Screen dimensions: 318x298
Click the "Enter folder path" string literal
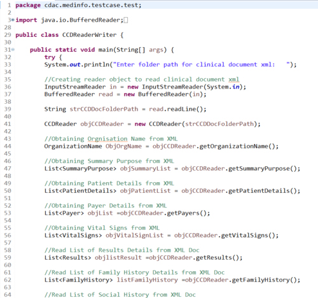pos(202,64)
